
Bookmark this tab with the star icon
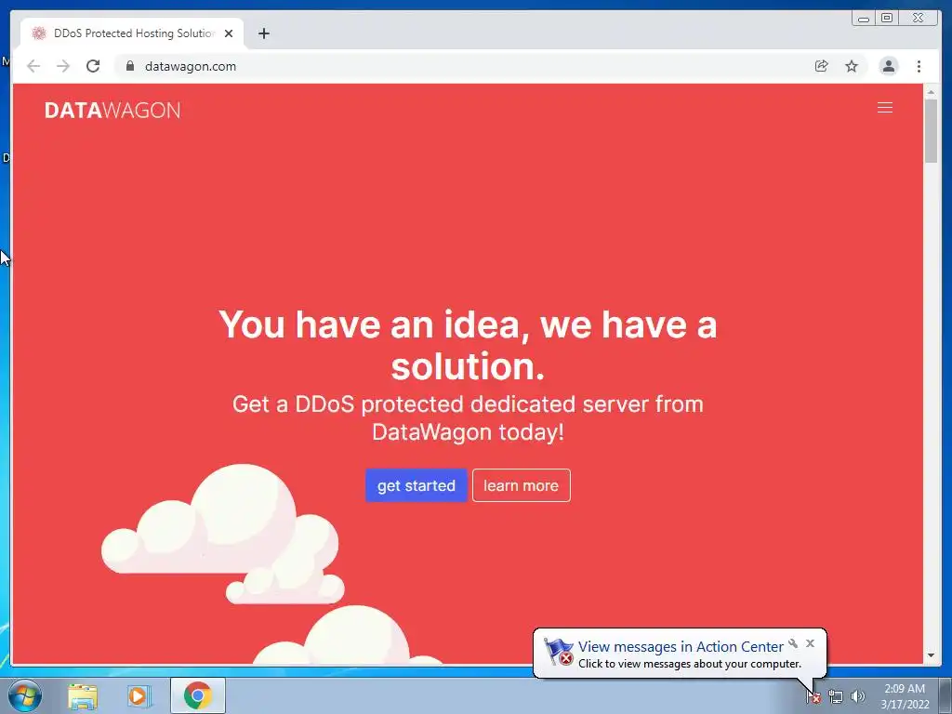[852, 66]
